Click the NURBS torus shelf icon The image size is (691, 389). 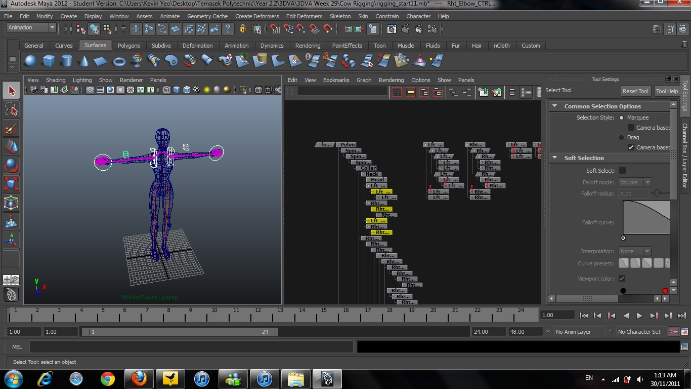click(119, 61)
